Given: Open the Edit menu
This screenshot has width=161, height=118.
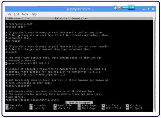Looking at the screenshot, I should [x=16, y=14].
